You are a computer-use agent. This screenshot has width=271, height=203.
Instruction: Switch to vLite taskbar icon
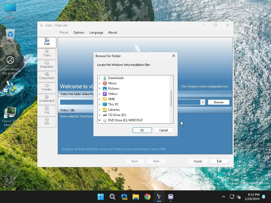tap(159, 197)
